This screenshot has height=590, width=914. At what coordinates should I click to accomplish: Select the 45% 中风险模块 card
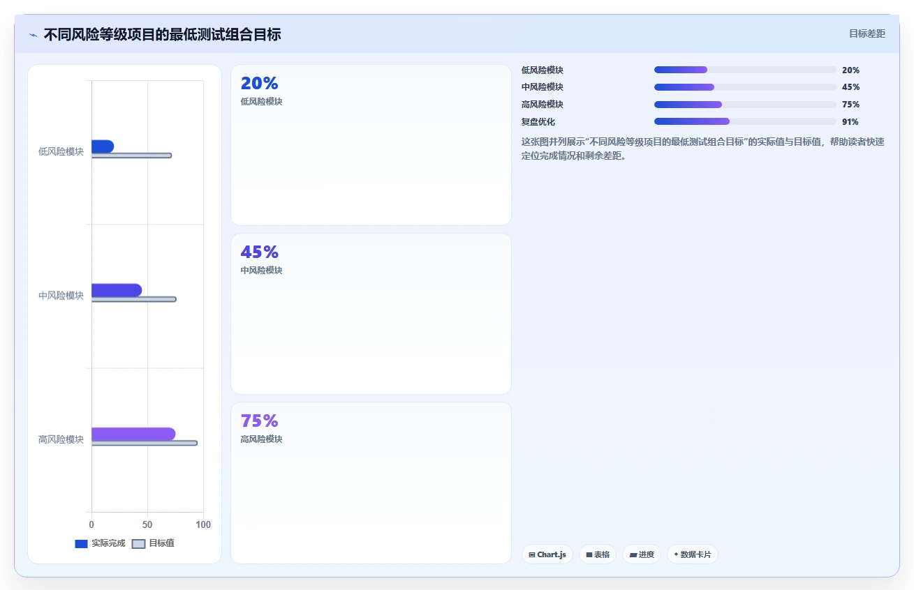click(x=371, y=314)
